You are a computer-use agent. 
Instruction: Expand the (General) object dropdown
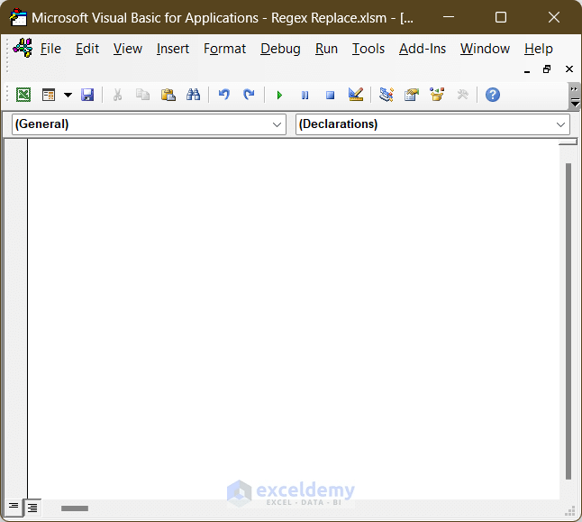(277, 124)
